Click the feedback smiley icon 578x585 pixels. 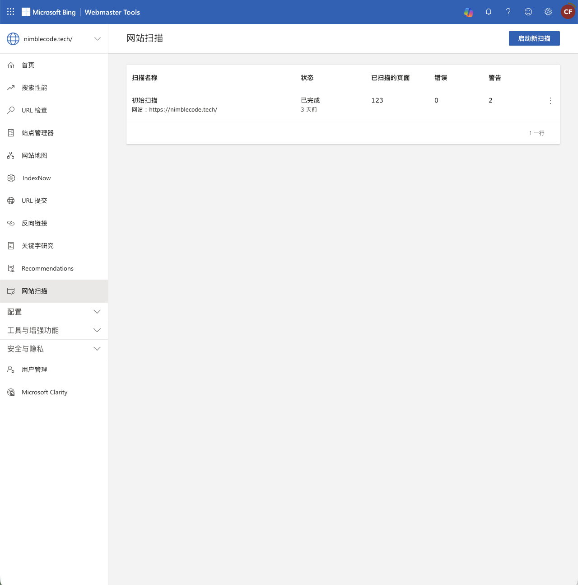(x=528, y=12)
